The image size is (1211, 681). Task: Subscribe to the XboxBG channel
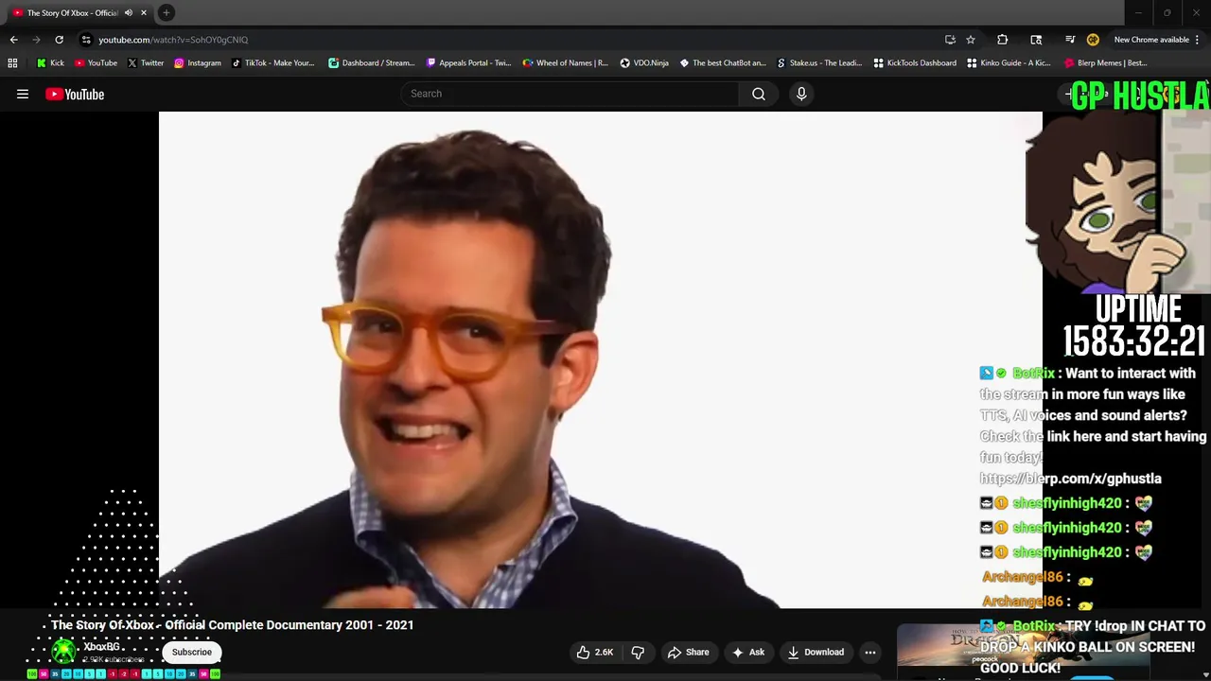point(192,652)
